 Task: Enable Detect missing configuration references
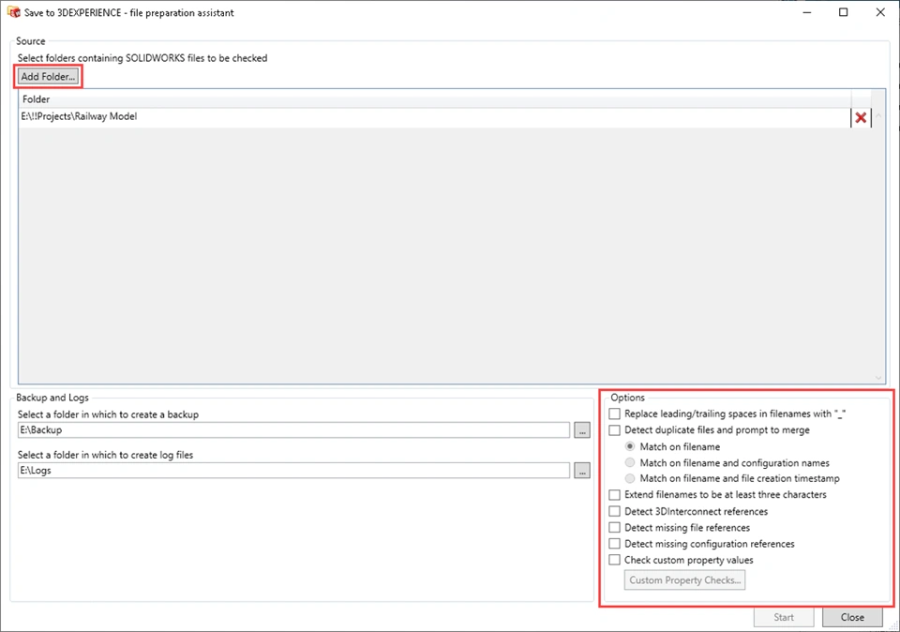(615, 543)
